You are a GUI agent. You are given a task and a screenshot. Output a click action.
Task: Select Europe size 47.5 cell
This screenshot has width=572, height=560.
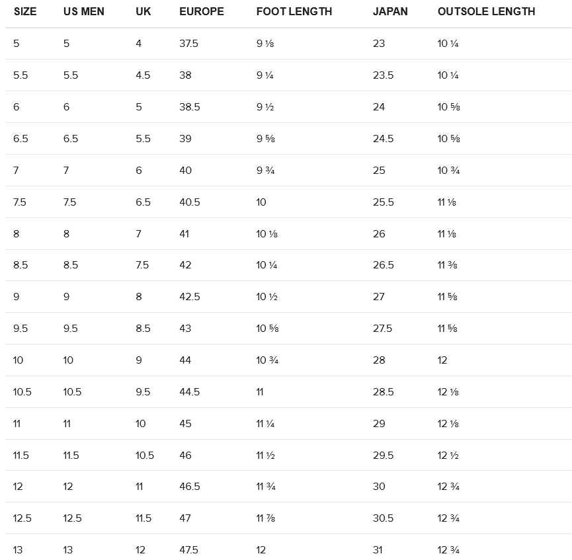(188, 550)
